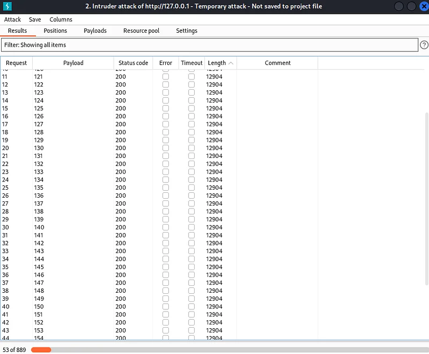Click the second title bar circle button
The width and height of the screenshot is (429, 354).
point(411,6)
